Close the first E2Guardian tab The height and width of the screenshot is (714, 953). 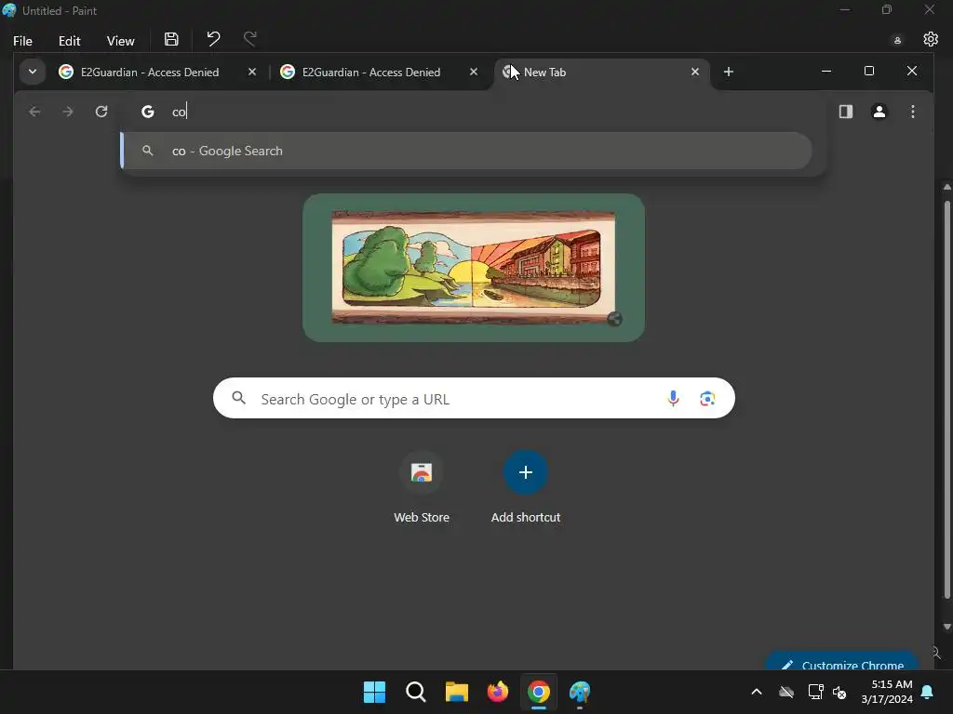click(x=252, y=73)
